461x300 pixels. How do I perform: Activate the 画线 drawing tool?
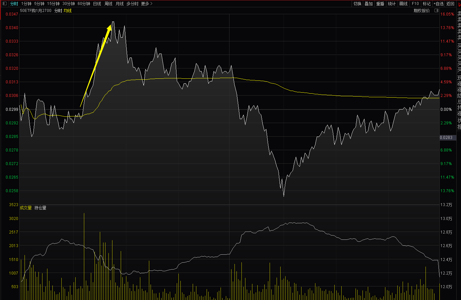(x=404, y=4)
